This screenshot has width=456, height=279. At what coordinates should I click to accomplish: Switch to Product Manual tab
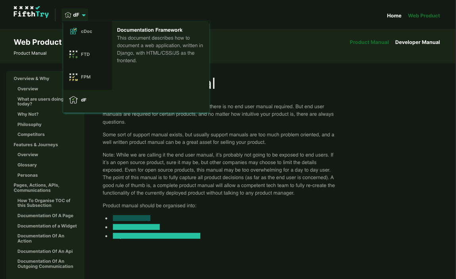(369, 42)
